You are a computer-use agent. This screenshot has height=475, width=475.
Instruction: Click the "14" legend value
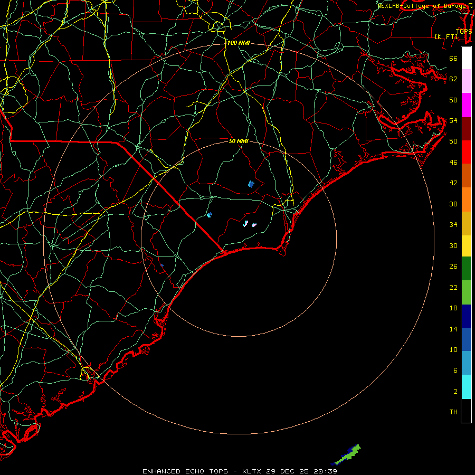click(x=453, y=329)
